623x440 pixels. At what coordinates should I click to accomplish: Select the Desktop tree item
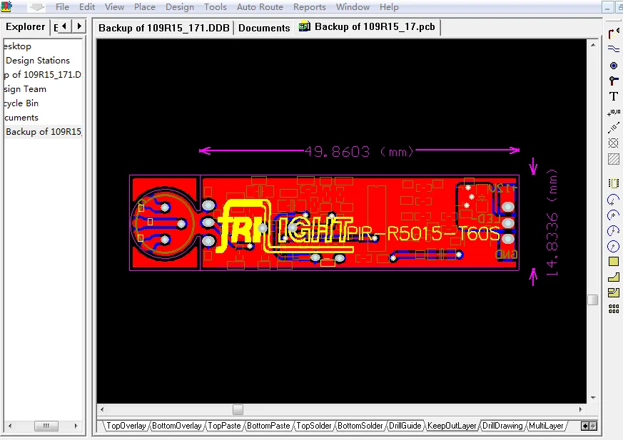(x=17, y=46)
